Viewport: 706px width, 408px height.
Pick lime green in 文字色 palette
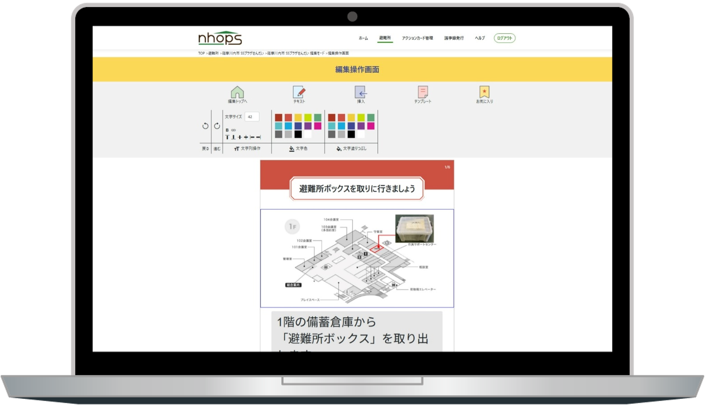click(308, 118)
